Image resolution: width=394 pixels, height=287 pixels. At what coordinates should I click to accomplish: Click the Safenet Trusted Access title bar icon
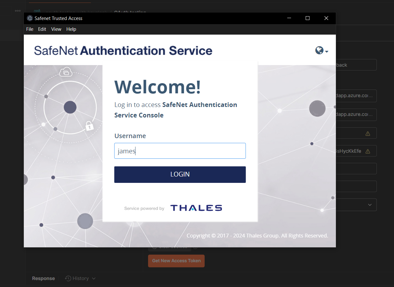[30, 18]
